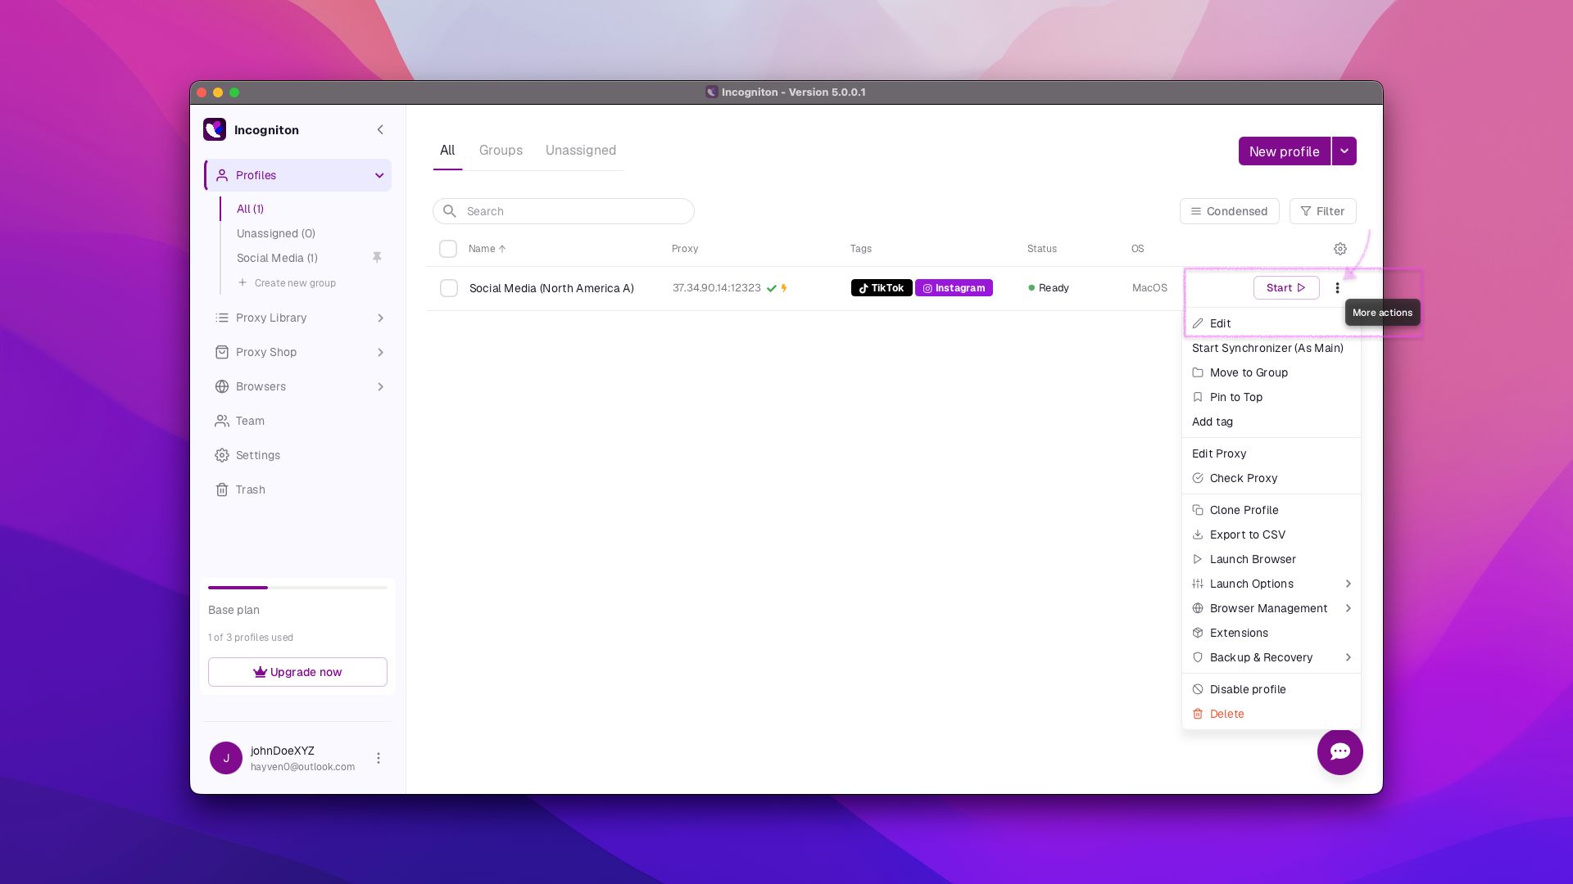
Task: Open Unassigned (0) in the sidebar
Action: pyautogui.click(x=276, y=233)
